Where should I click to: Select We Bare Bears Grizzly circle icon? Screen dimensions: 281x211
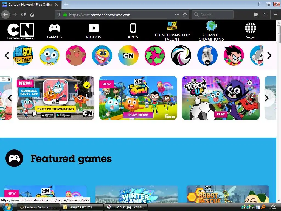[x=76, y=55]
